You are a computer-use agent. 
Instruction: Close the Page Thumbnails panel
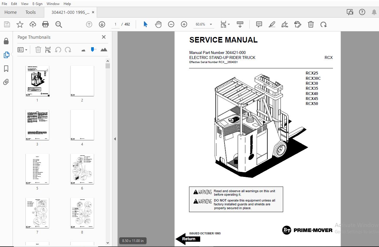[x=103, y=37]
